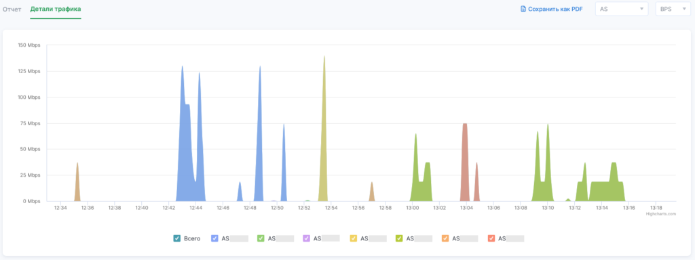This screenshot has width=695, height=260.
Task: Hide the red AS legend series
Action: pos(491,238)
